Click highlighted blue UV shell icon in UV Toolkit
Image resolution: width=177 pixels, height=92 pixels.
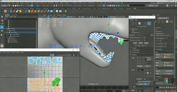pos(149,23)
